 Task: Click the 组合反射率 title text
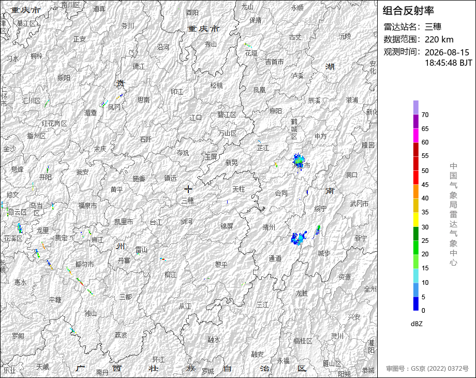[x=408, y=11]
